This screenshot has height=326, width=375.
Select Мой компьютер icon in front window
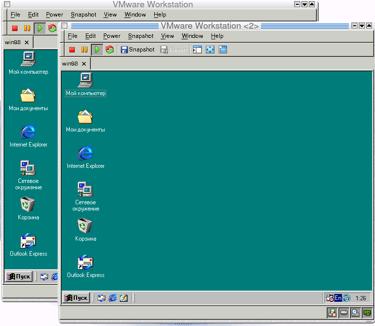click(85, 84)
